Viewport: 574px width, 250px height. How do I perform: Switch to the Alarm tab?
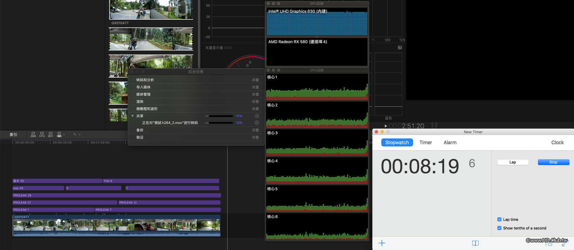coord(450,142)
